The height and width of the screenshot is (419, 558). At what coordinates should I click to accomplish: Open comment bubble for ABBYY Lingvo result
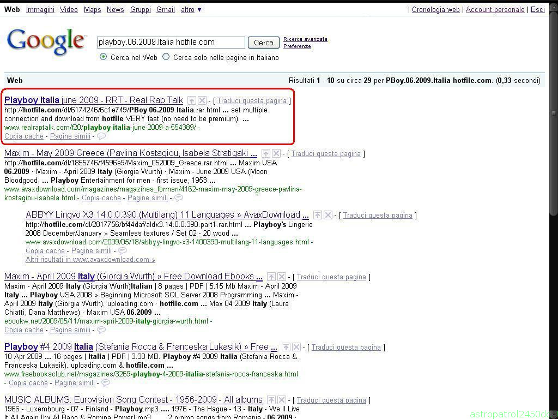click(x=123, y=251)
